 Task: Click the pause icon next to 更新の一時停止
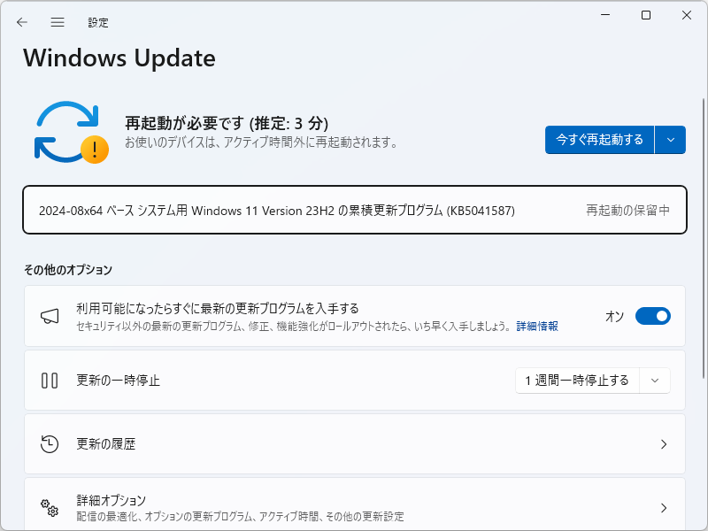coord(50,381)
